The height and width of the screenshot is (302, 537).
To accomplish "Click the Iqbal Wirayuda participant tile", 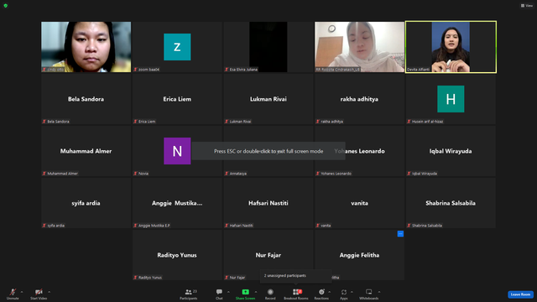I will pyautogui.click(x=451, y=151).
